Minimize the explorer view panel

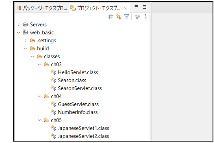tap(136, 7)
